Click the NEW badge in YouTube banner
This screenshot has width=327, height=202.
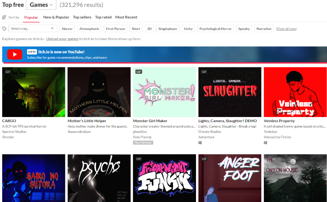[32, 52]
